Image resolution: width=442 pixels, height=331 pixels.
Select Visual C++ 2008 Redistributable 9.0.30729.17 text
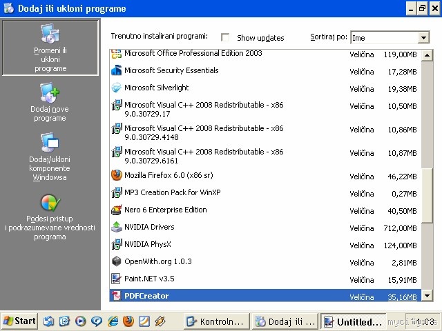(x=204, y=109)
